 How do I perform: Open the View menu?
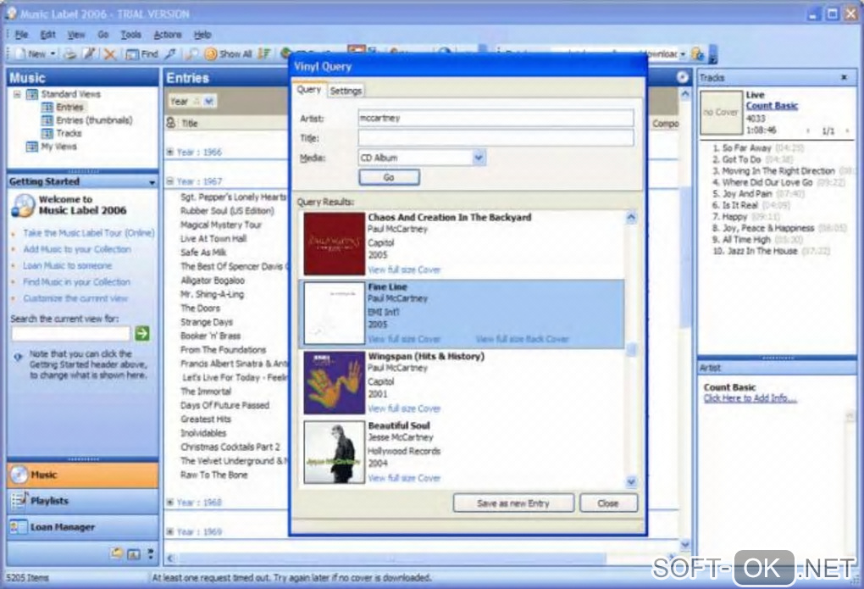[76, 35]
